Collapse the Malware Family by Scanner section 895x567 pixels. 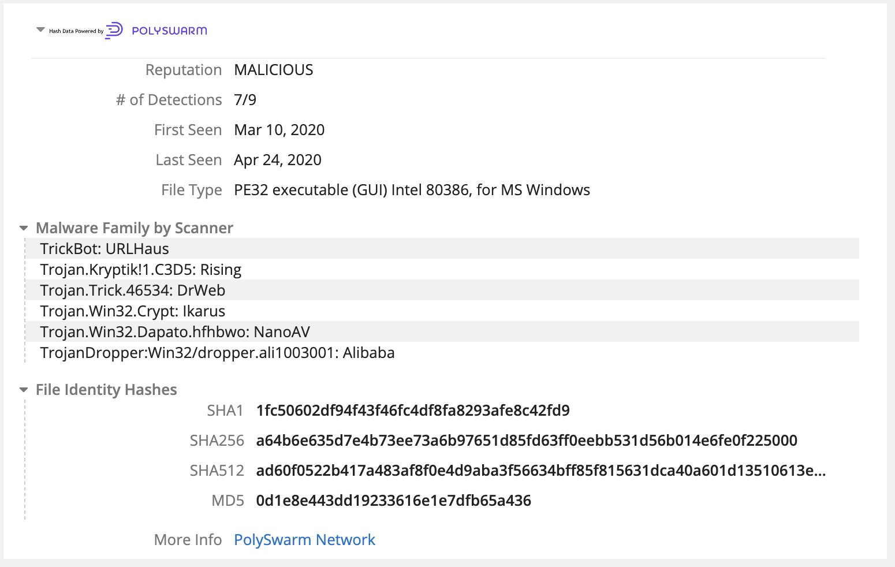point(24,229)
